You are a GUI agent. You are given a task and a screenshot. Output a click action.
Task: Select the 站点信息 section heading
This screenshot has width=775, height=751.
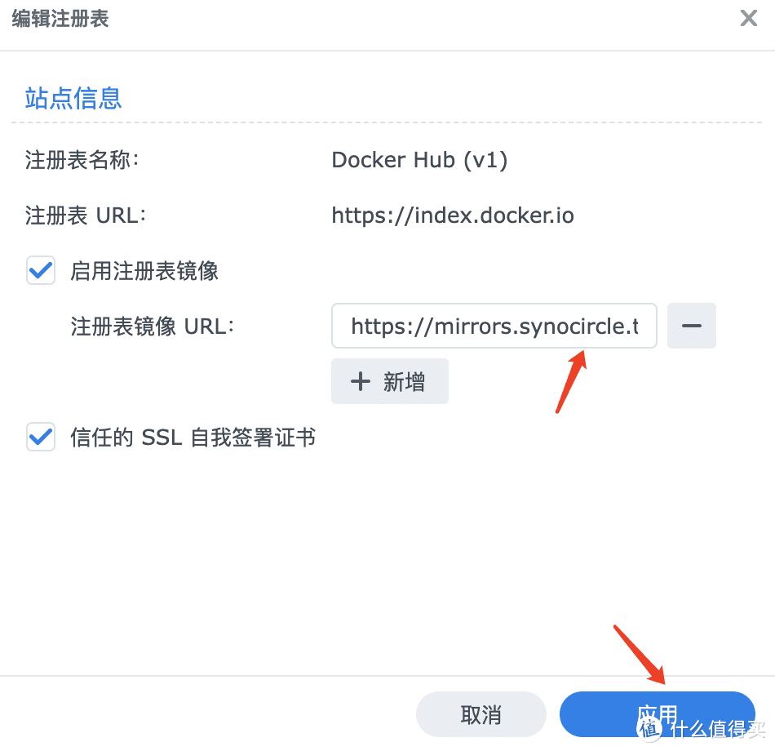[73, 98]
